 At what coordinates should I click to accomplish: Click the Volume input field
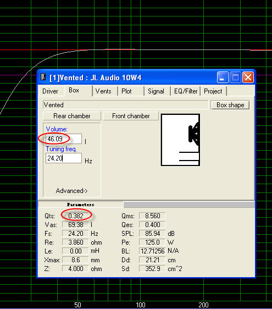point(64,139)
